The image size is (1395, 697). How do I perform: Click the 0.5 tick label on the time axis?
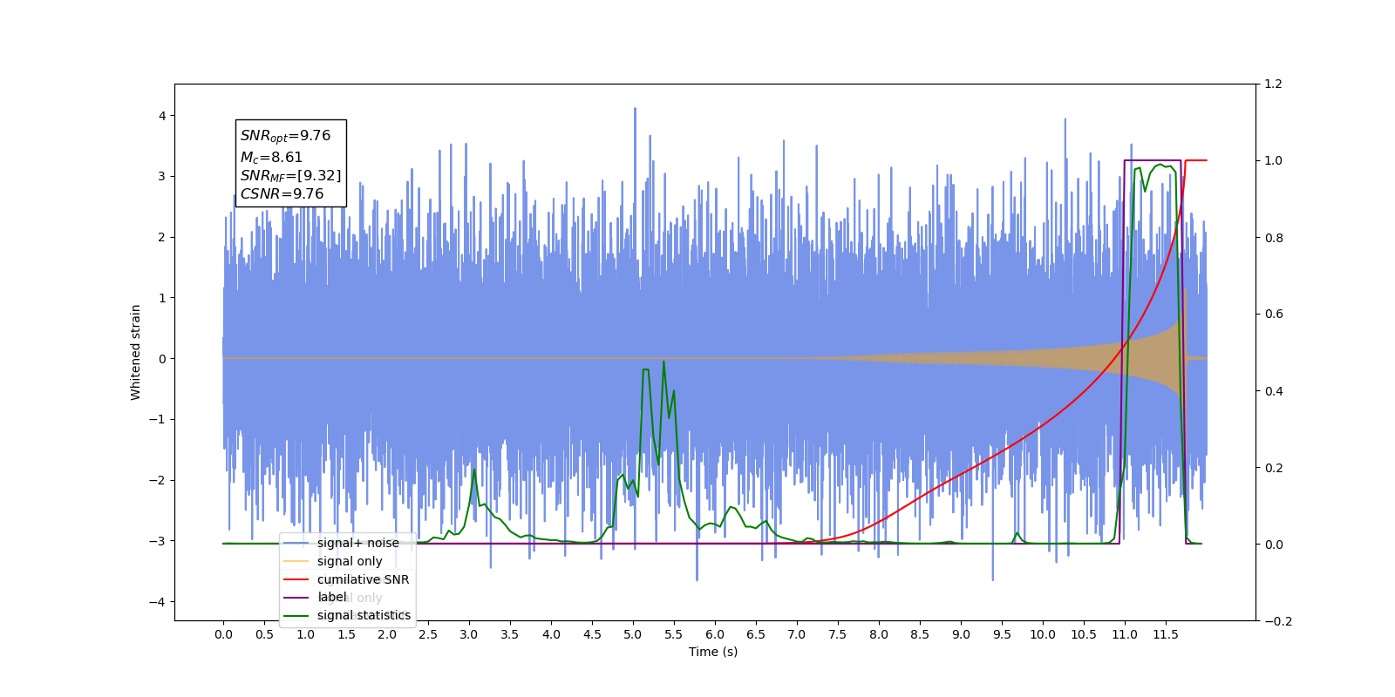(x=264, y=634)
